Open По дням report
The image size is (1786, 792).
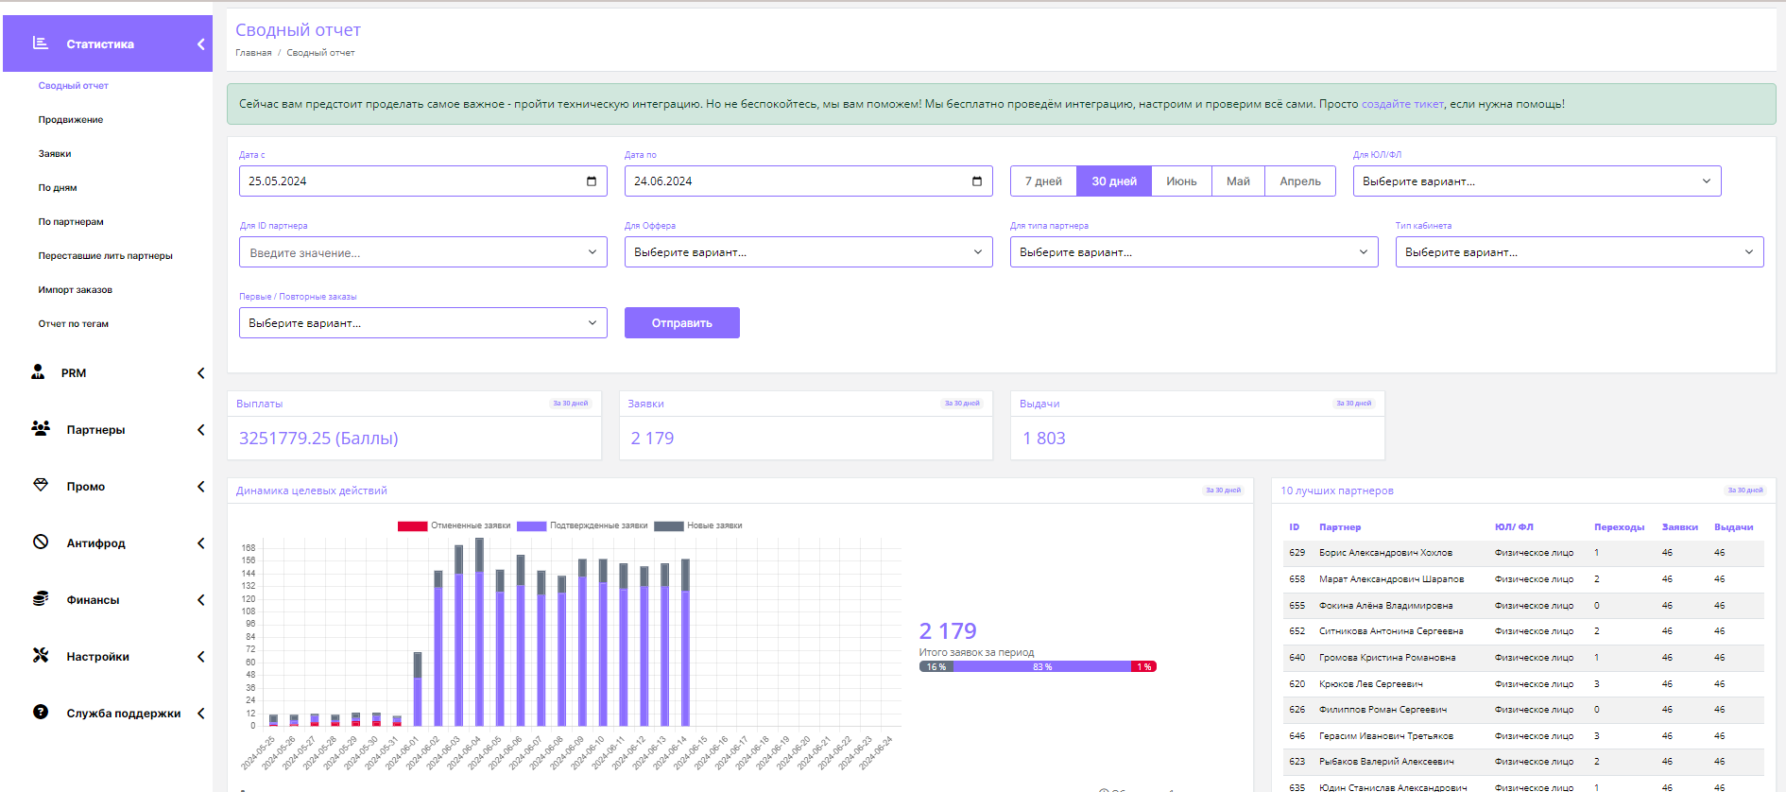tap(58, 188)
